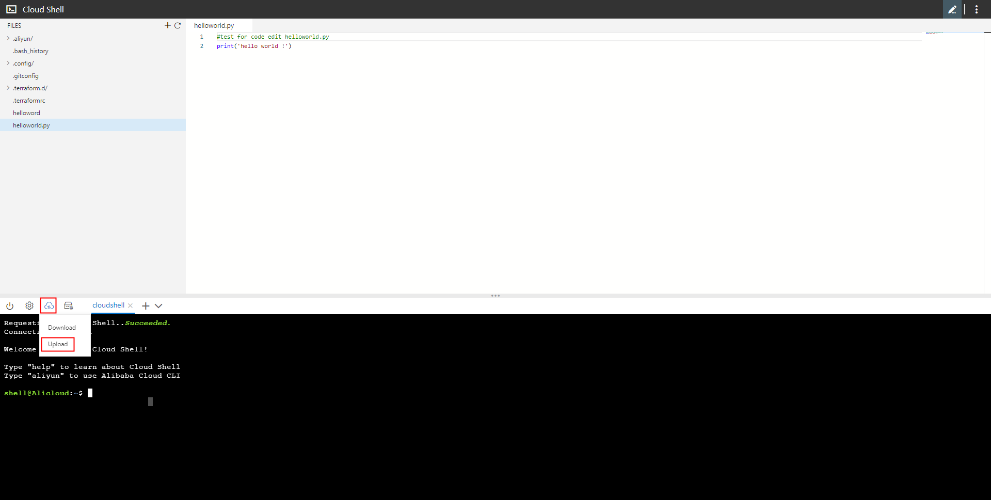Select helloworld.py in the file tree

pyautogui.click(x=93, y=125)
